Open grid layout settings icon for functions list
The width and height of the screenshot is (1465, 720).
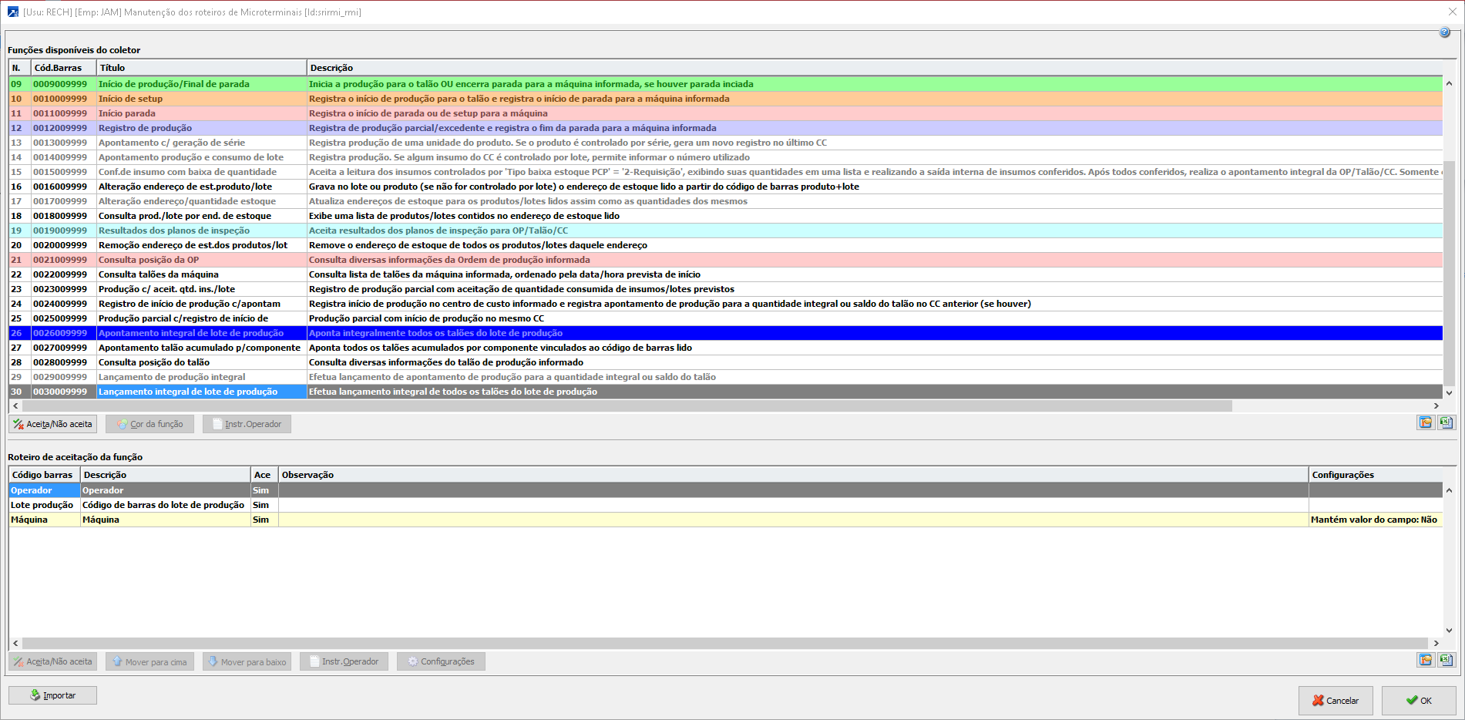click(x=1425, y=422)
